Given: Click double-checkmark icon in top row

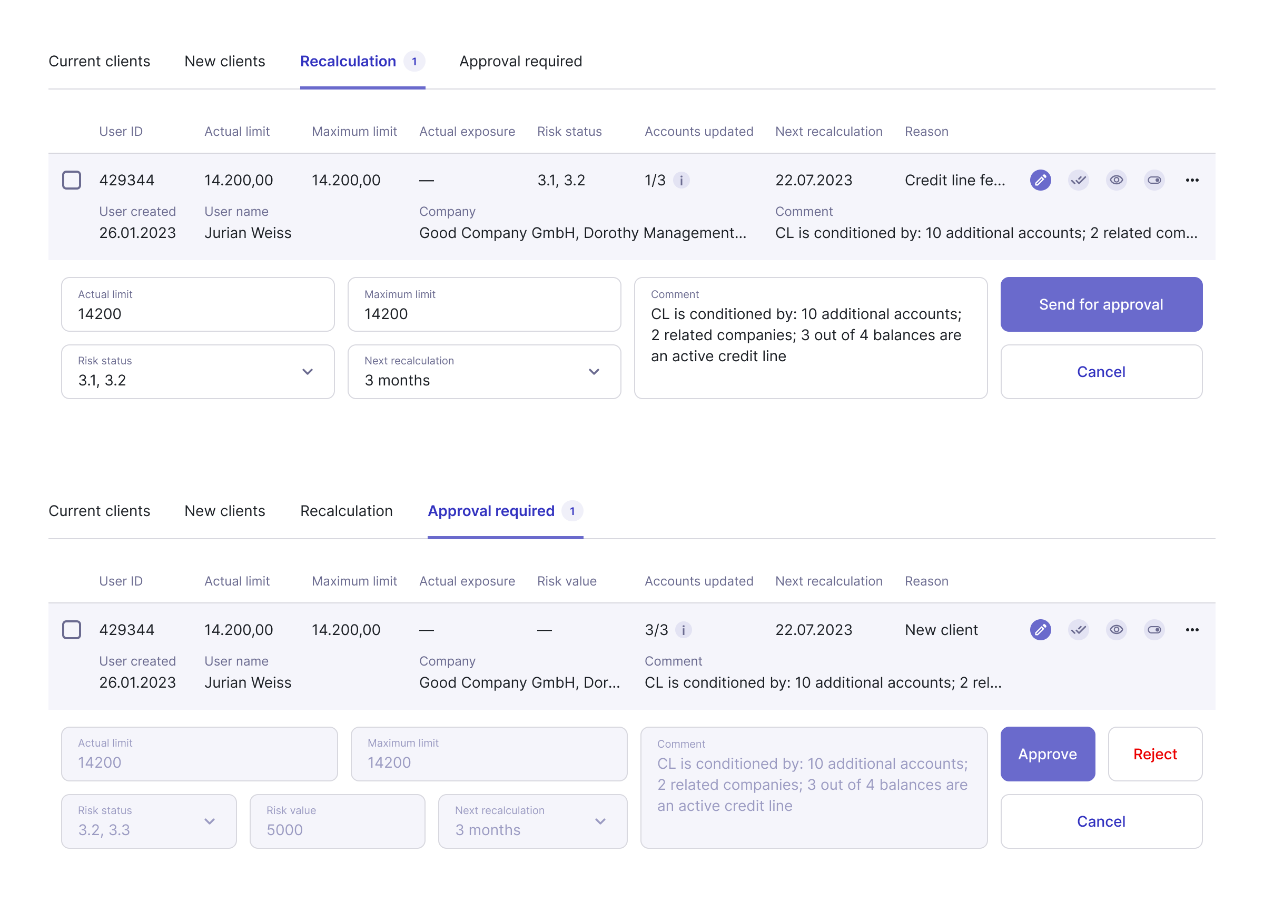Looking at the screenshot, I should click(x=1078, y=180).
